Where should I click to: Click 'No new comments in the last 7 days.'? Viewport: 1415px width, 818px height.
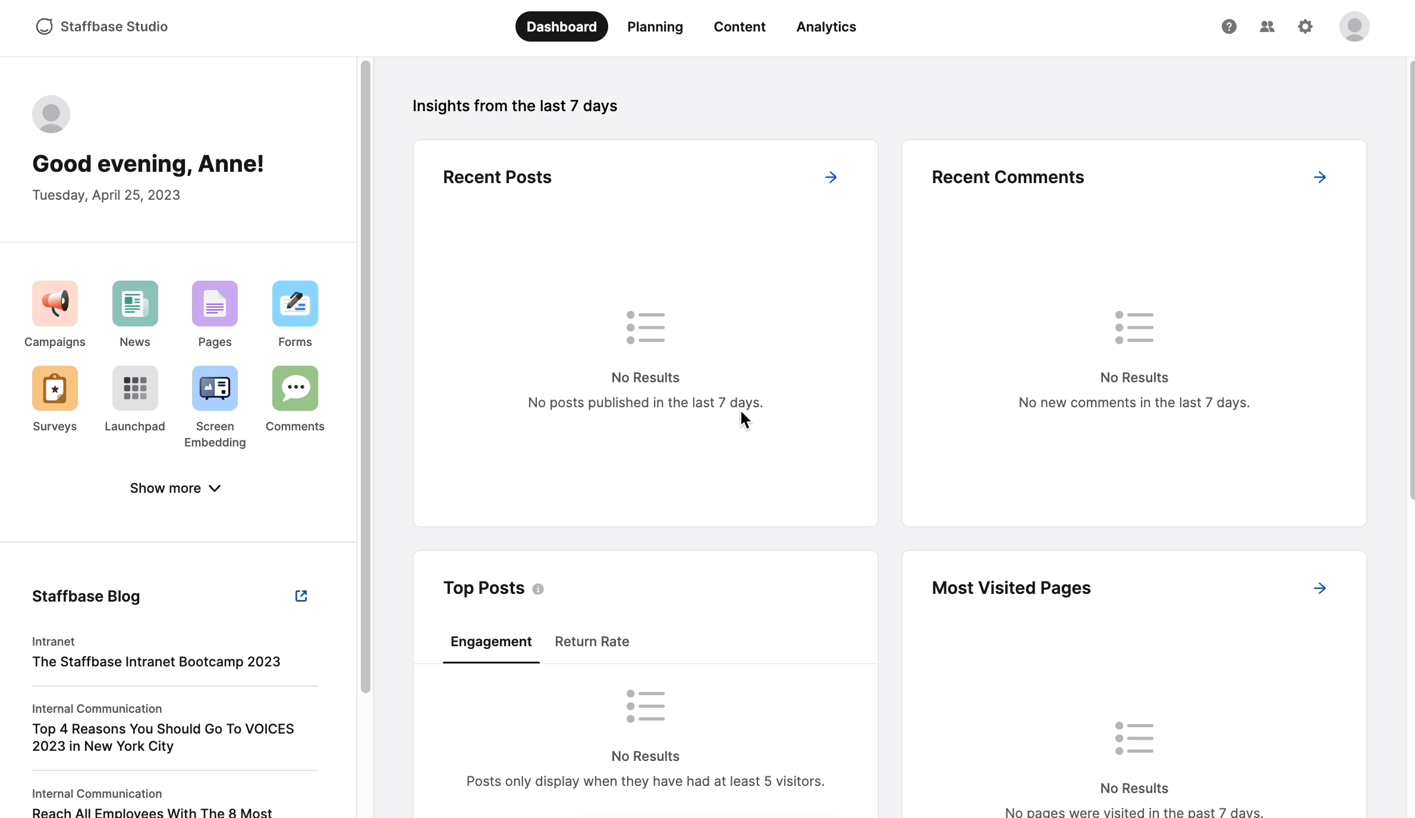(x=1134, y=402)
